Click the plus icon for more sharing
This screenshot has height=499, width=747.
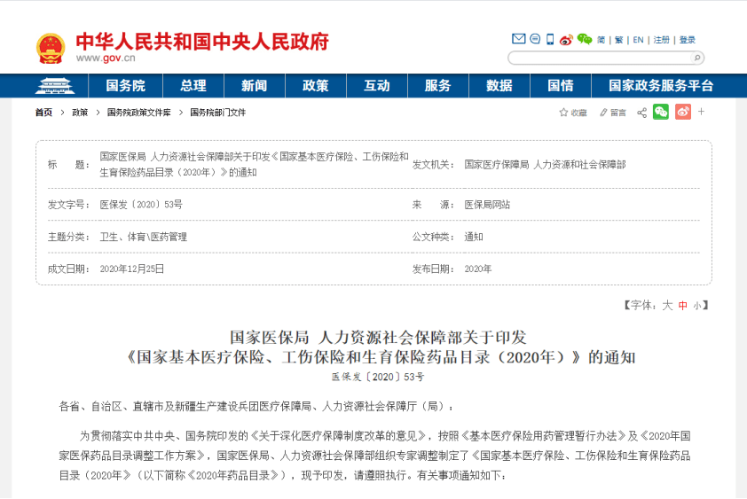pyautogui.click(x=701, y=112)
